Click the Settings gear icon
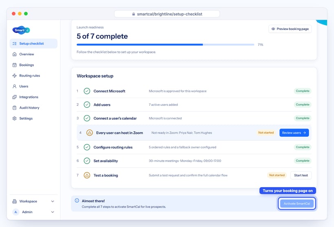 click(15, 118)
